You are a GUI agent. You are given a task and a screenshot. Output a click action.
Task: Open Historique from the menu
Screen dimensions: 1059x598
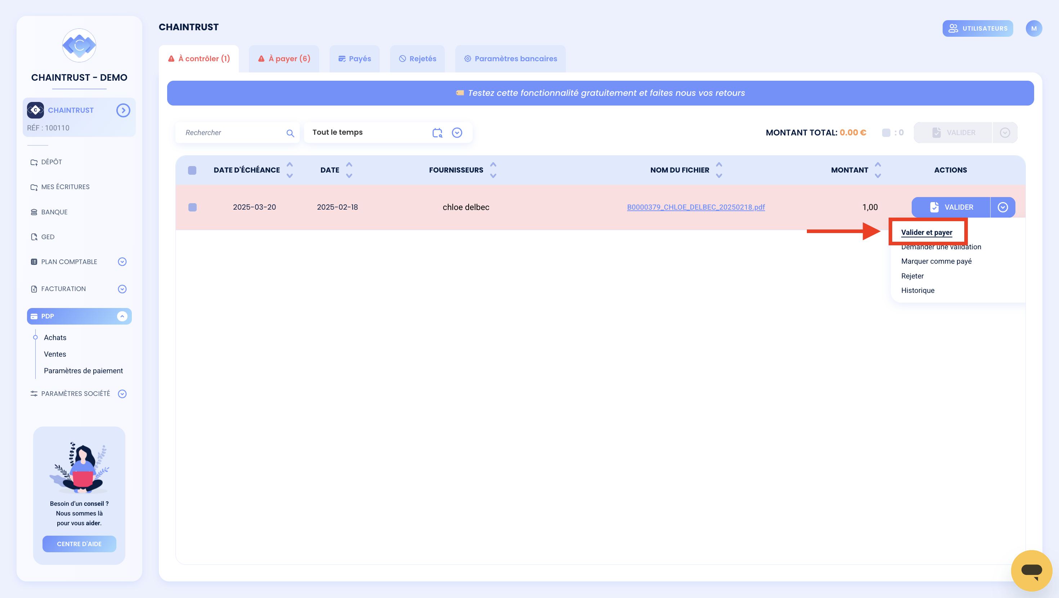tap(917, 290)
